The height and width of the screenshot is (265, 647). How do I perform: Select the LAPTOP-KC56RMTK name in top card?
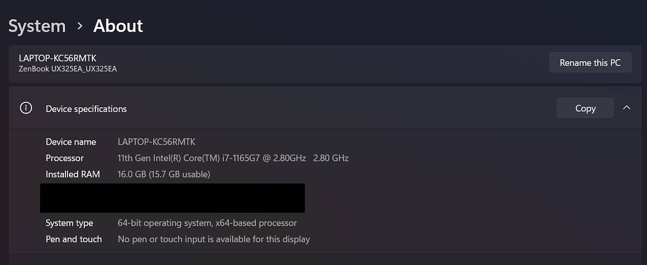(57, 58)
